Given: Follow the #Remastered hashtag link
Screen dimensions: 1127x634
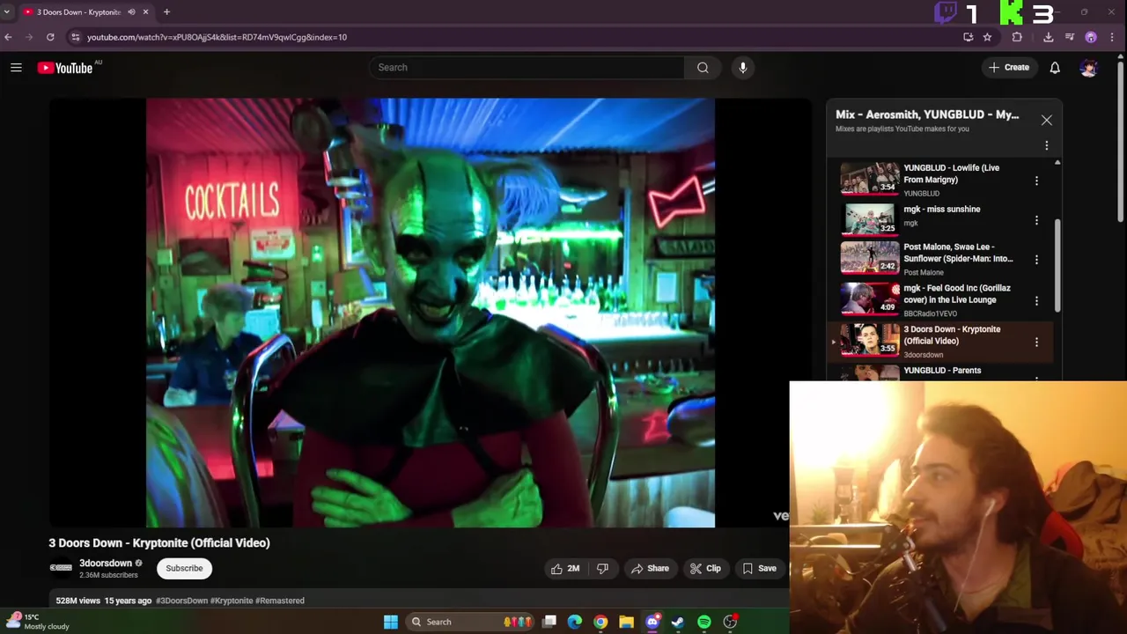Looking at the screenshot, I should [x=280, y=601].
